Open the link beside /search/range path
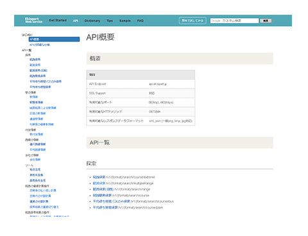This screenshot has height=236, width=308. (103, 189)
